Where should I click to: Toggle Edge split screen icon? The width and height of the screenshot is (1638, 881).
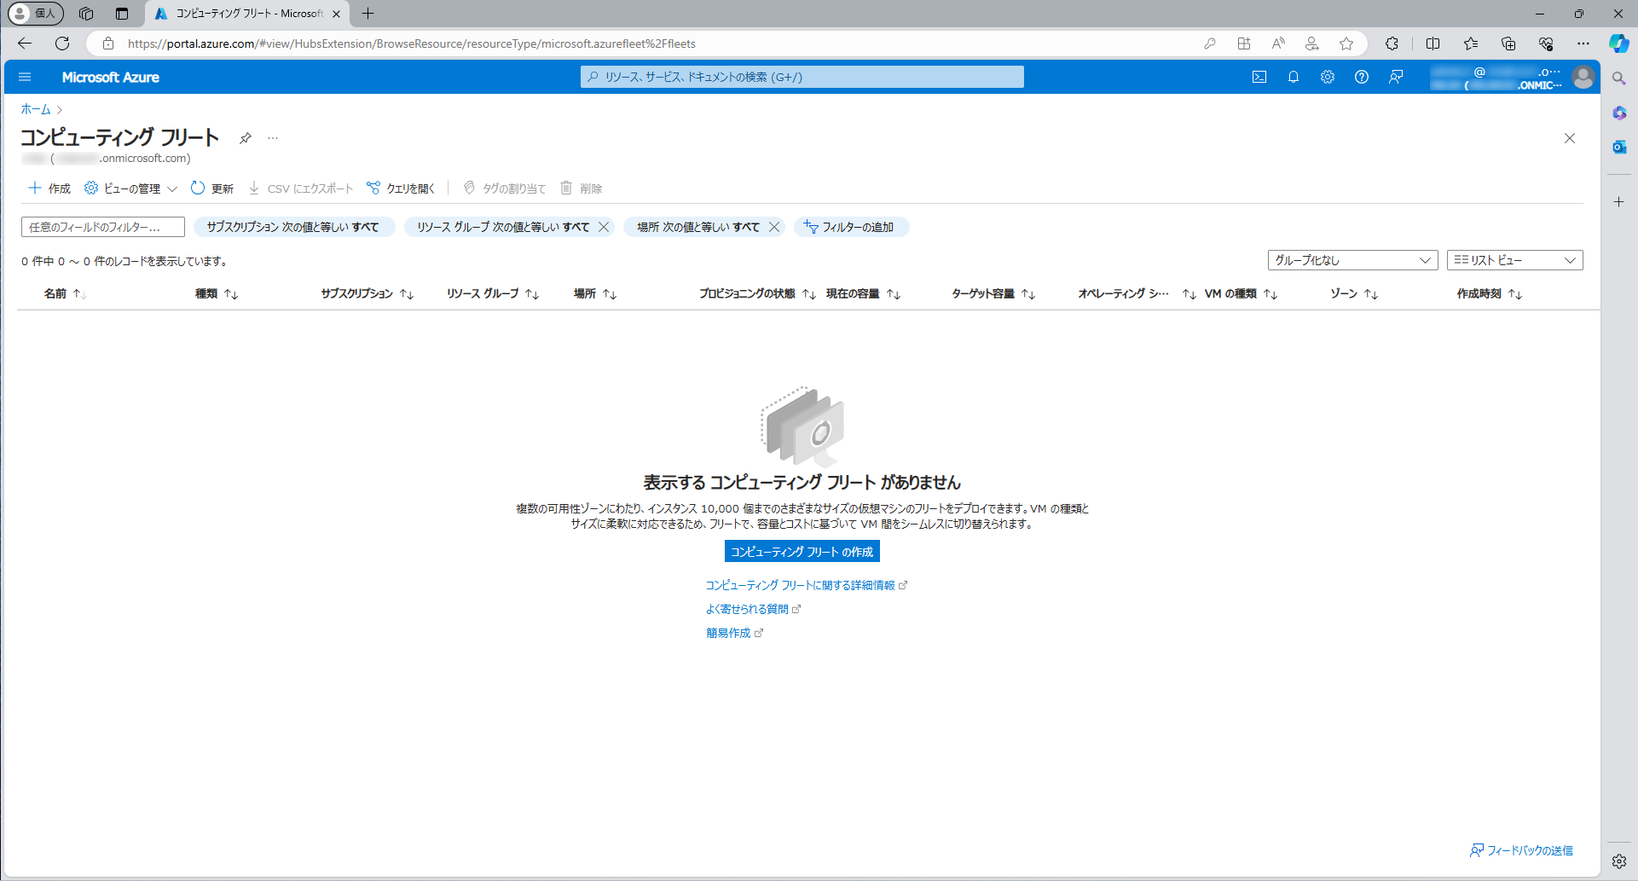[1433, 43]
